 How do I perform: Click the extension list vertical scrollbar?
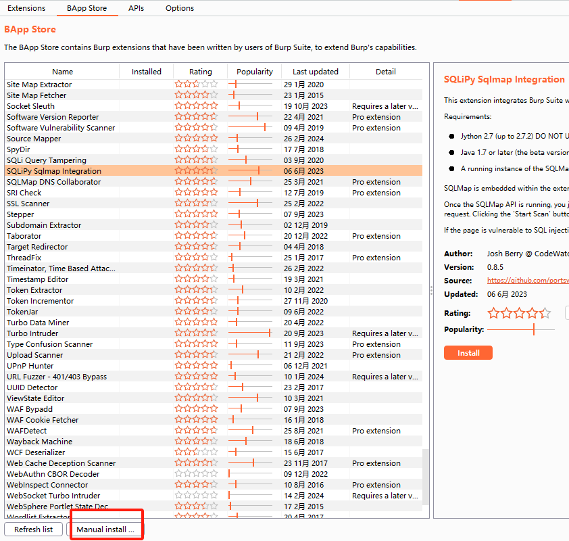[x=426, y=477]
